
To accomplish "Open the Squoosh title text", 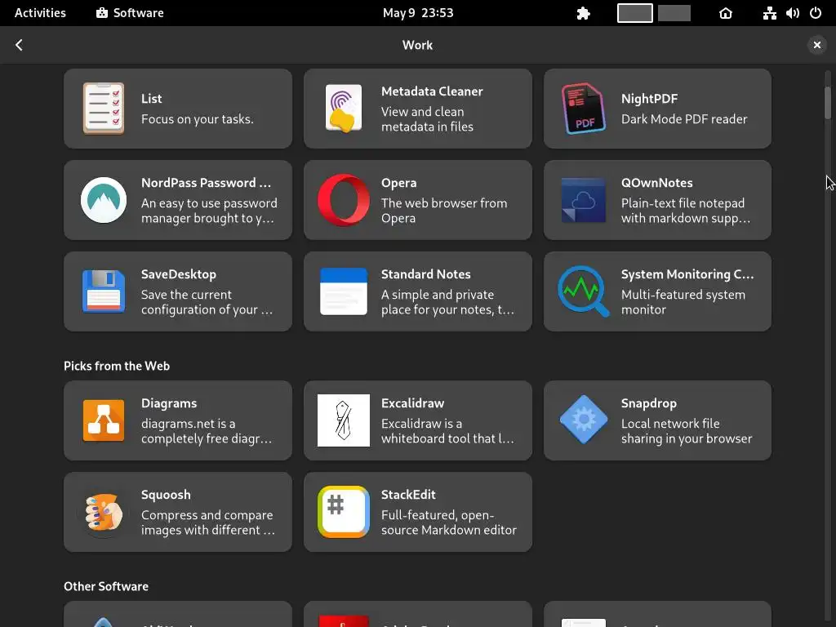I will pyautogui.click(x=166, y=495).
